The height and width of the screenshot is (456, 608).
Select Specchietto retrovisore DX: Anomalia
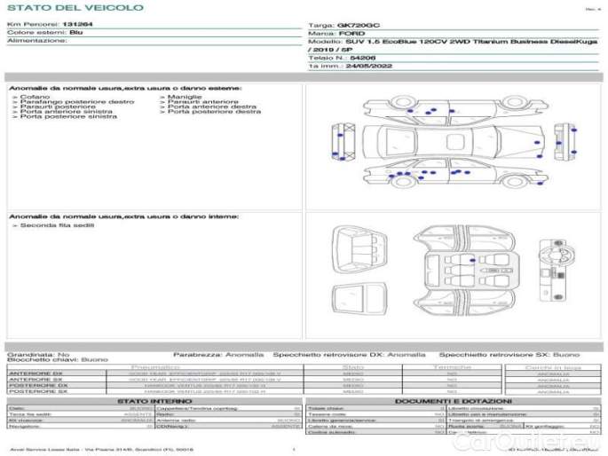click(350, 355)
